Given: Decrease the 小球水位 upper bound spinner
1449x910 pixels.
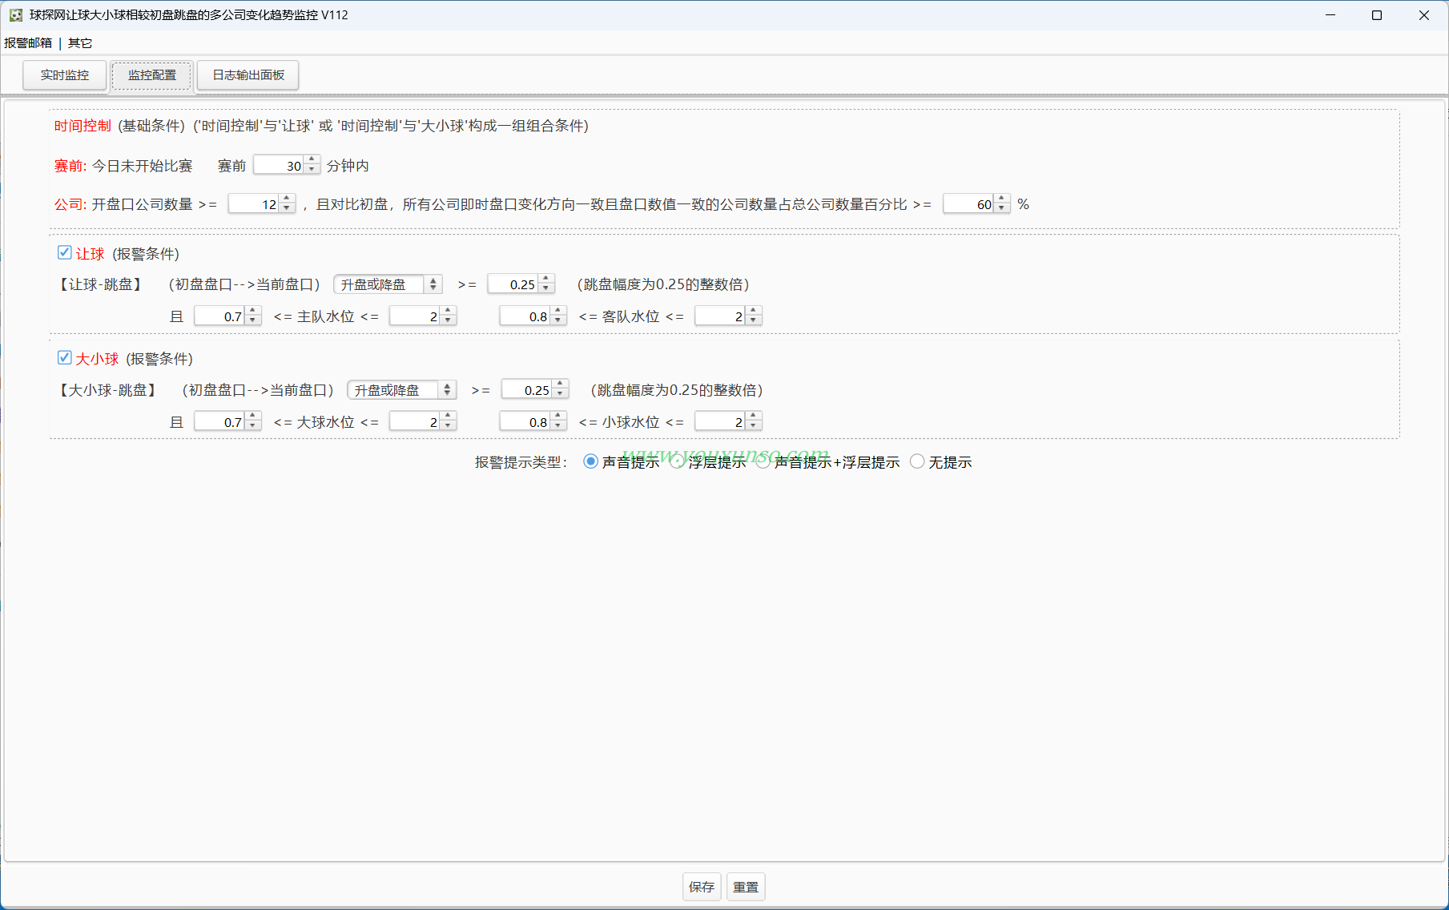Looking at the screenshot, I should [x=753, y=426].
